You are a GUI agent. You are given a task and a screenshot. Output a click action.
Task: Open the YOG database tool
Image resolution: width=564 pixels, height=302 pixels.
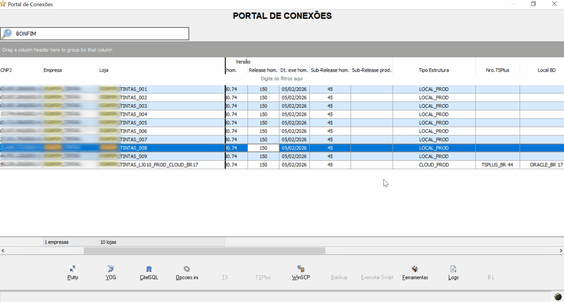pos(111,273)
